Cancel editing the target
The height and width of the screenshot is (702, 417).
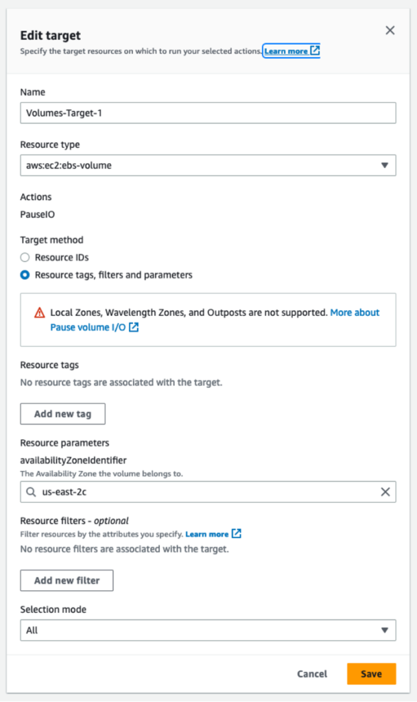[x=312, y=674]
